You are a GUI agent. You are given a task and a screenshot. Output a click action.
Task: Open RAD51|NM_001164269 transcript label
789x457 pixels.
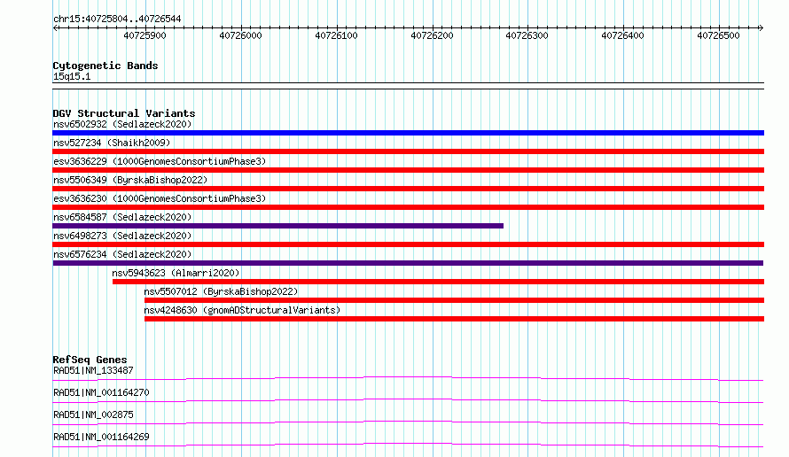(x=101, y=437)
